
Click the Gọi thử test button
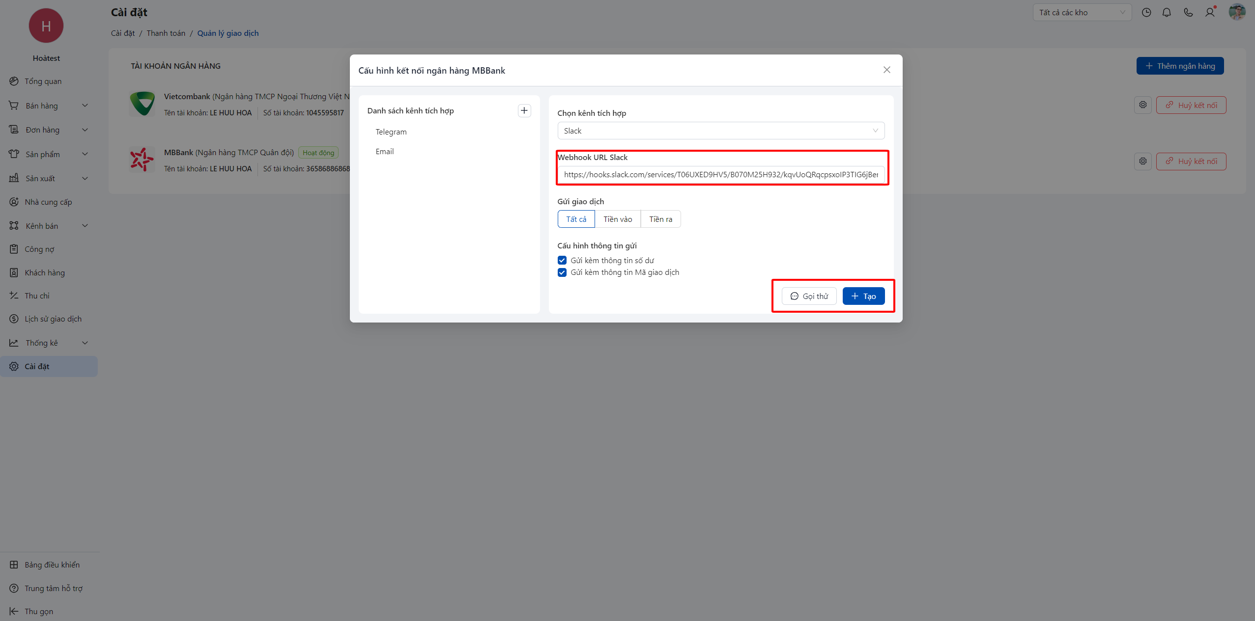point(809,296)
